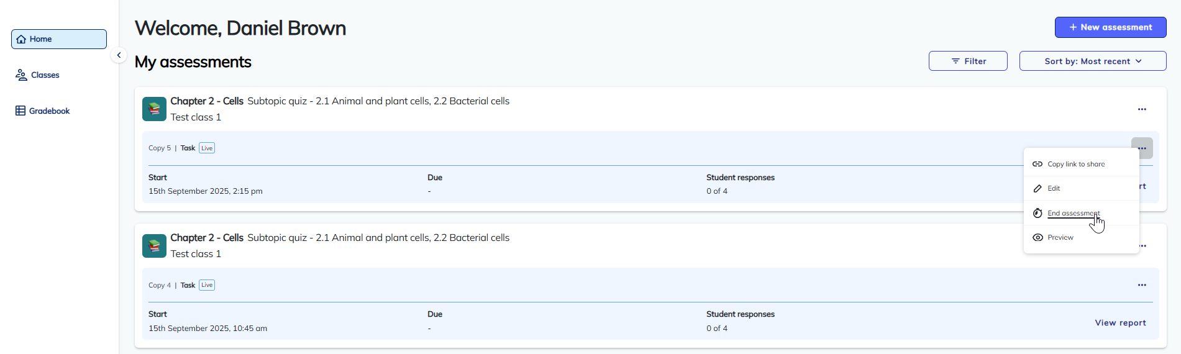Image resolution: width=1181 pixels, height=354 pixels.
Task: Click View report for Copy 4
Action: (x=1120, y=323)
